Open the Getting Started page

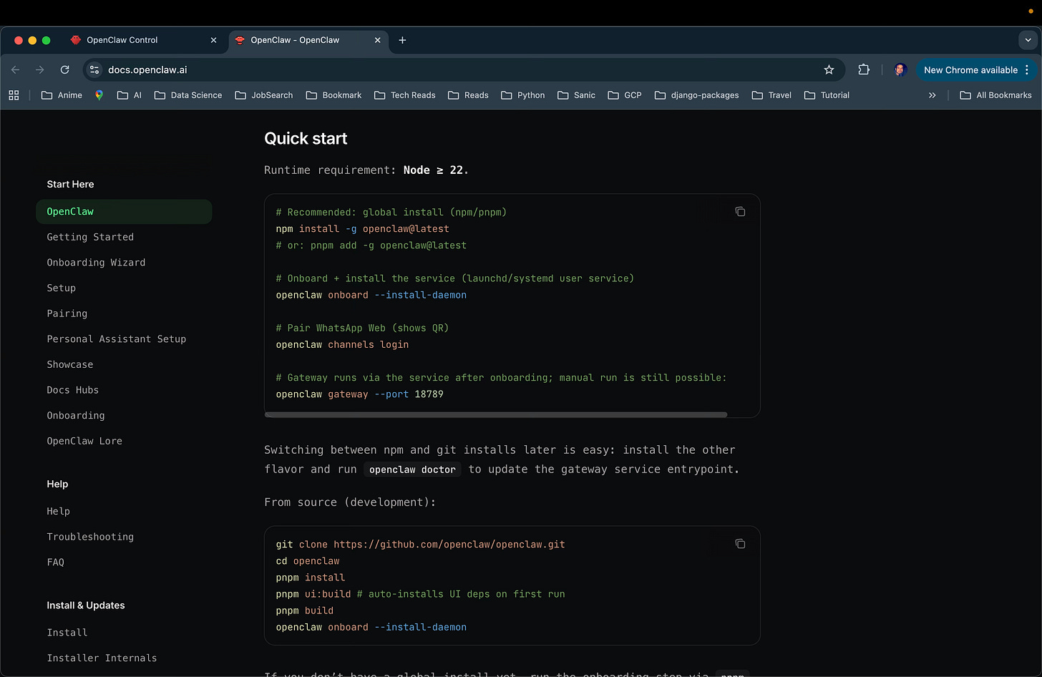pyautogui.click(x=90, y=237)
